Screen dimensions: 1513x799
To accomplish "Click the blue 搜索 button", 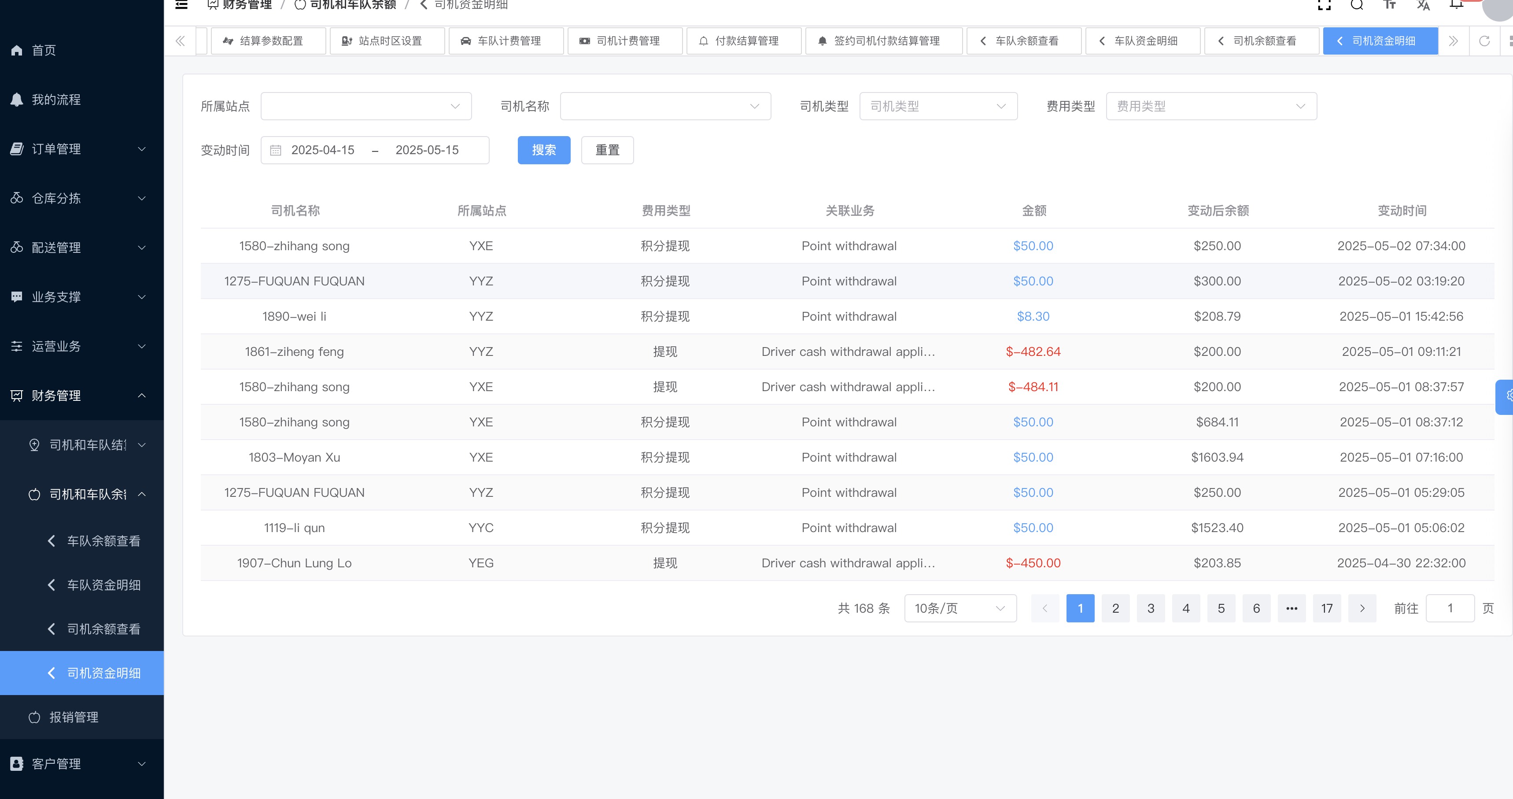I will [x=543, y=150].
